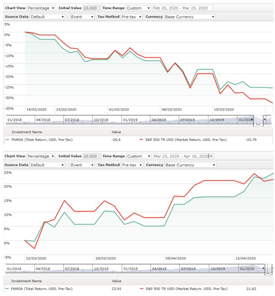Image resolution: width=275 pixels, height=296 pixels.
Task: Open the Event dropdown in the top chart
Action: click(x=82, y=17)
